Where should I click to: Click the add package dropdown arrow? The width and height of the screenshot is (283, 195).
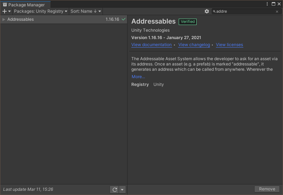coord(9,11)
